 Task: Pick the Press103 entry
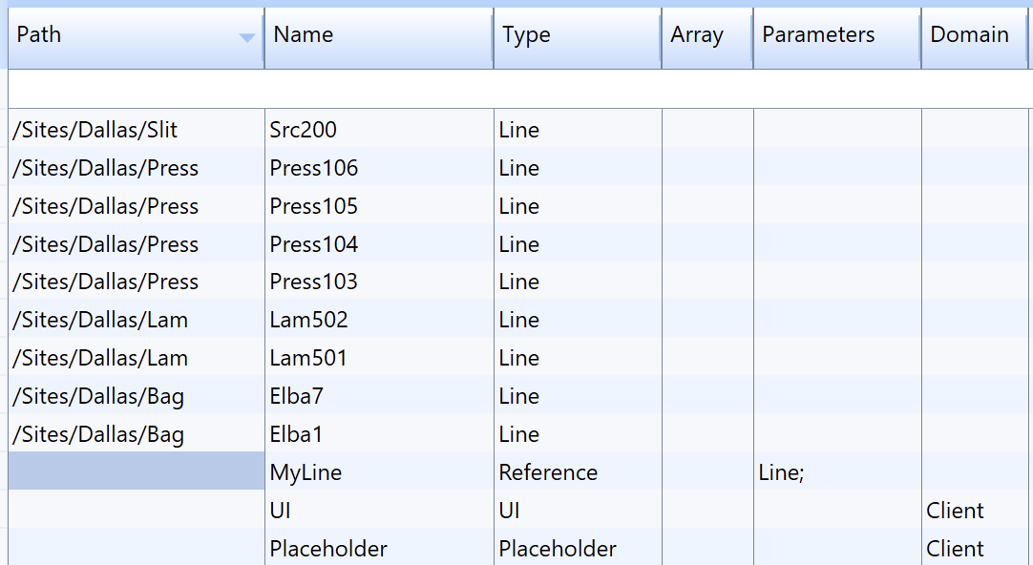click(313, 282)
